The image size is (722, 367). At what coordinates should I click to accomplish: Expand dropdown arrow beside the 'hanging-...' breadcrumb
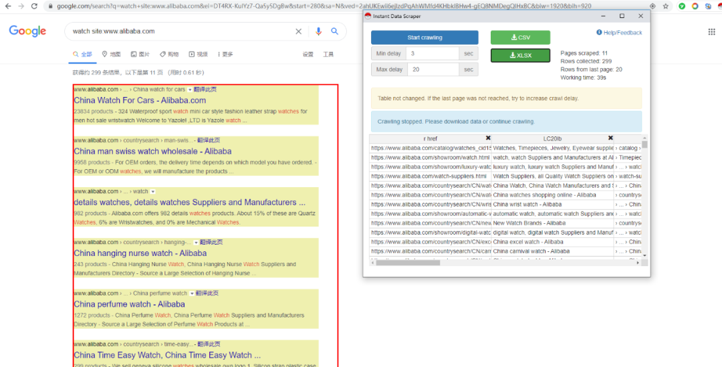coord(196,243)
